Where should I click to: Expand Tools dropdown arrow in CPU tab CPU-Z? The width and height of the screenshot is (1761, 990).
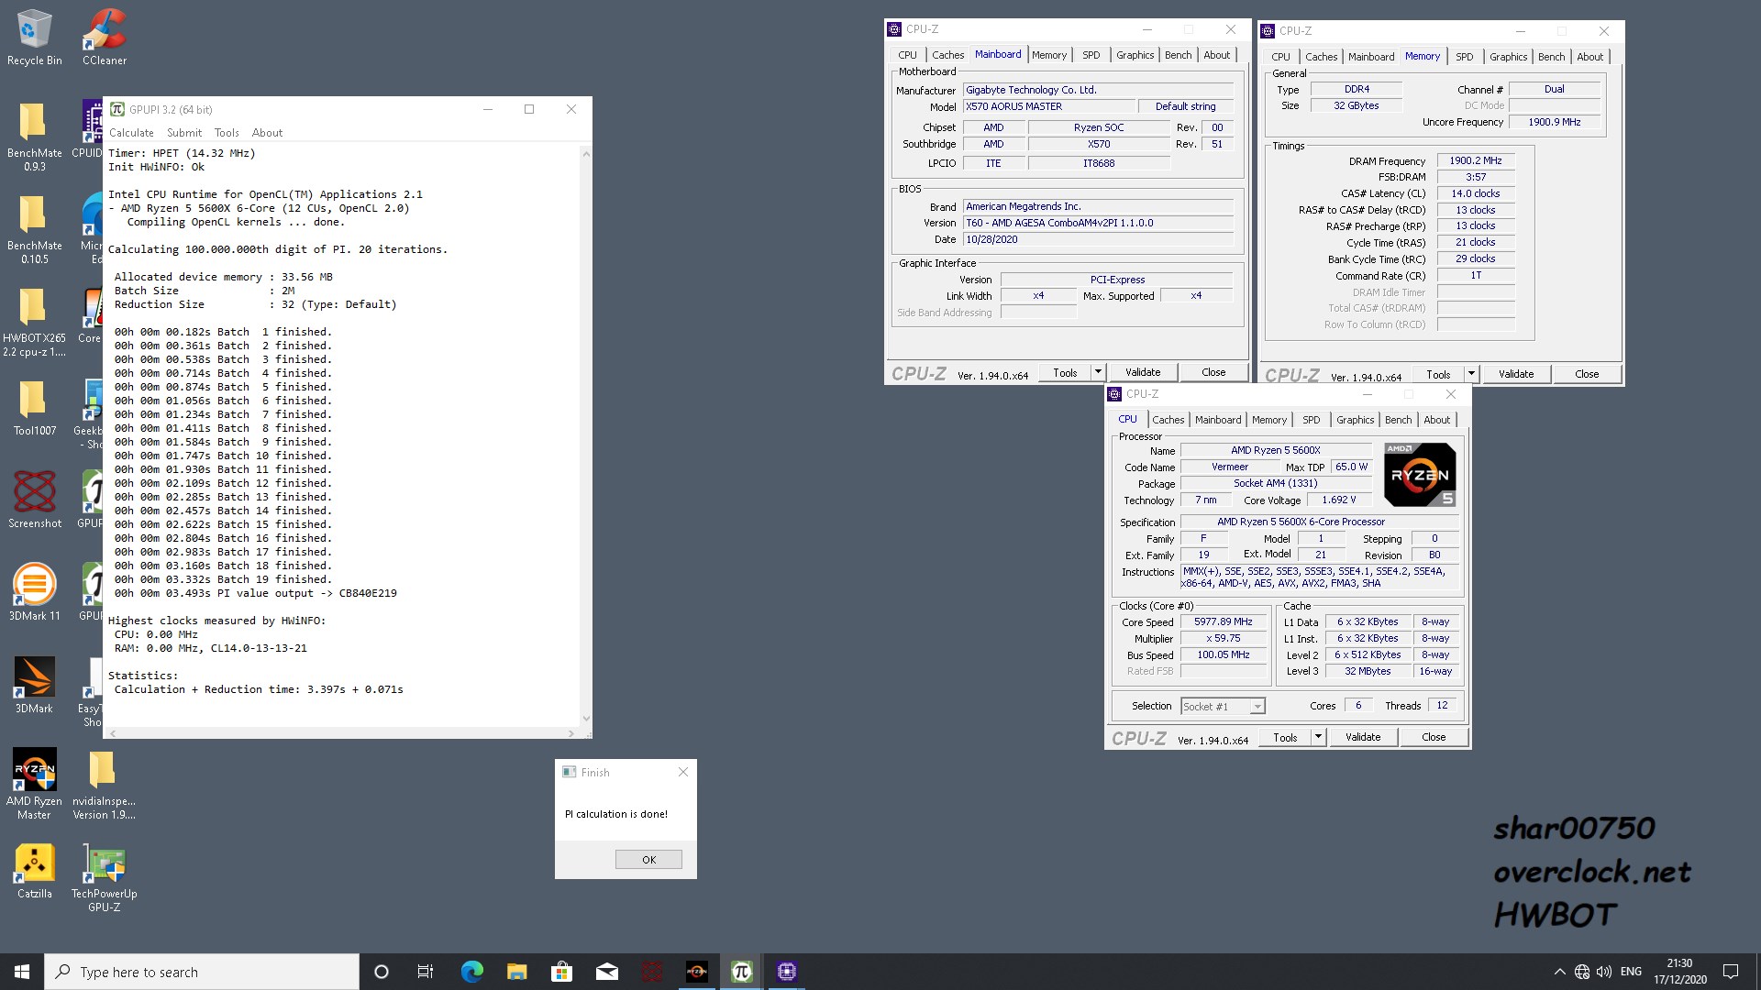(1318, 737)
